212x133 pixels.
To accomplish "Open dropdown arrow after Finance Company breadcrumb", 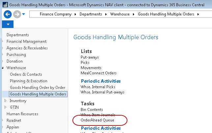I will [x=75, y=14].
